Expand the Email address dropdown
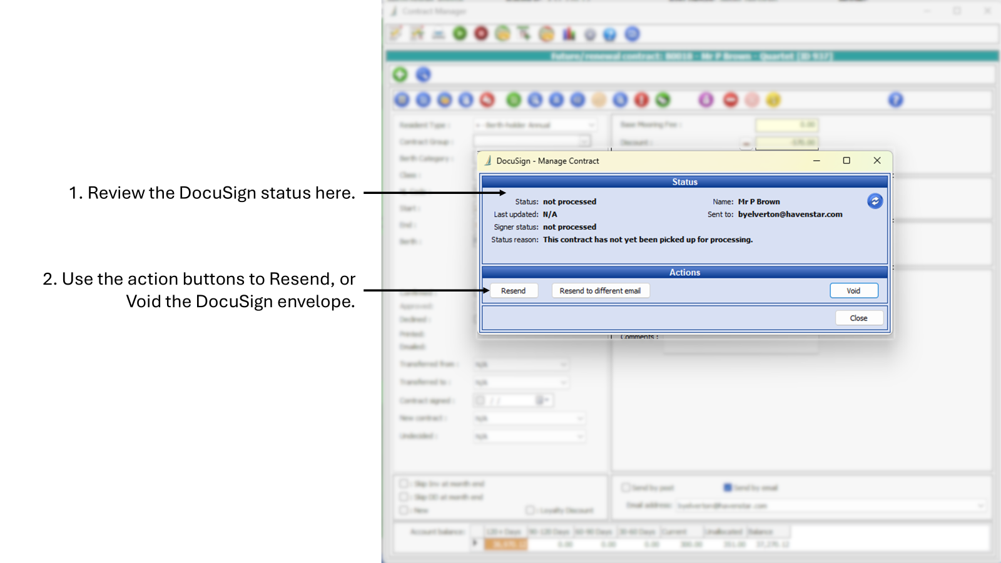 (x=980, y=505)
